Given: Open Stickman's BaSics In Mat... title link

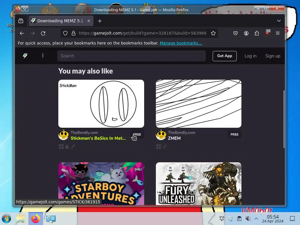Looking at the screenshot, I should [98, 138].
